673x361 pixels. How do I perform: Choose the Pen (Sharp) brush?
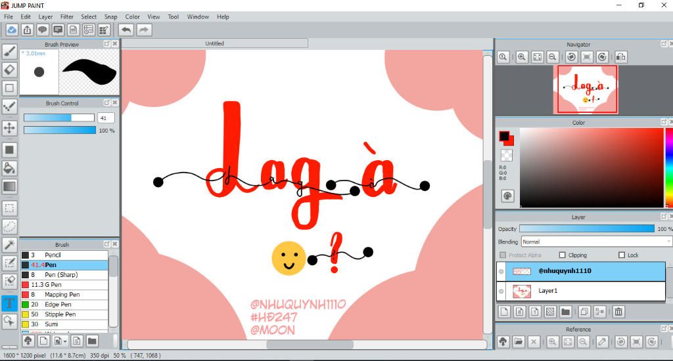tap(64, 275)
